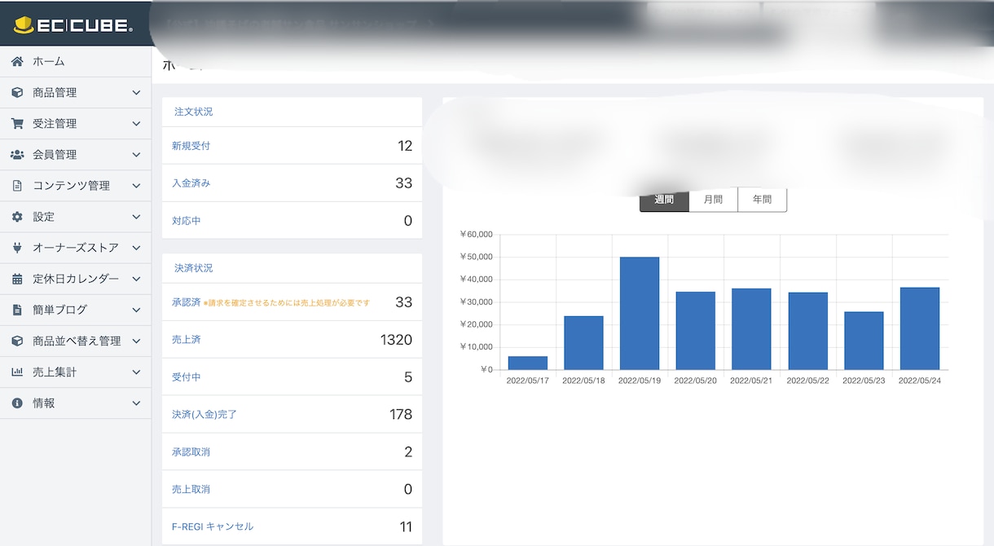This screenshot has width=994, height=546.
Task: Open the 決済(入金)完了 link
Action: click(x=204, y=415)
